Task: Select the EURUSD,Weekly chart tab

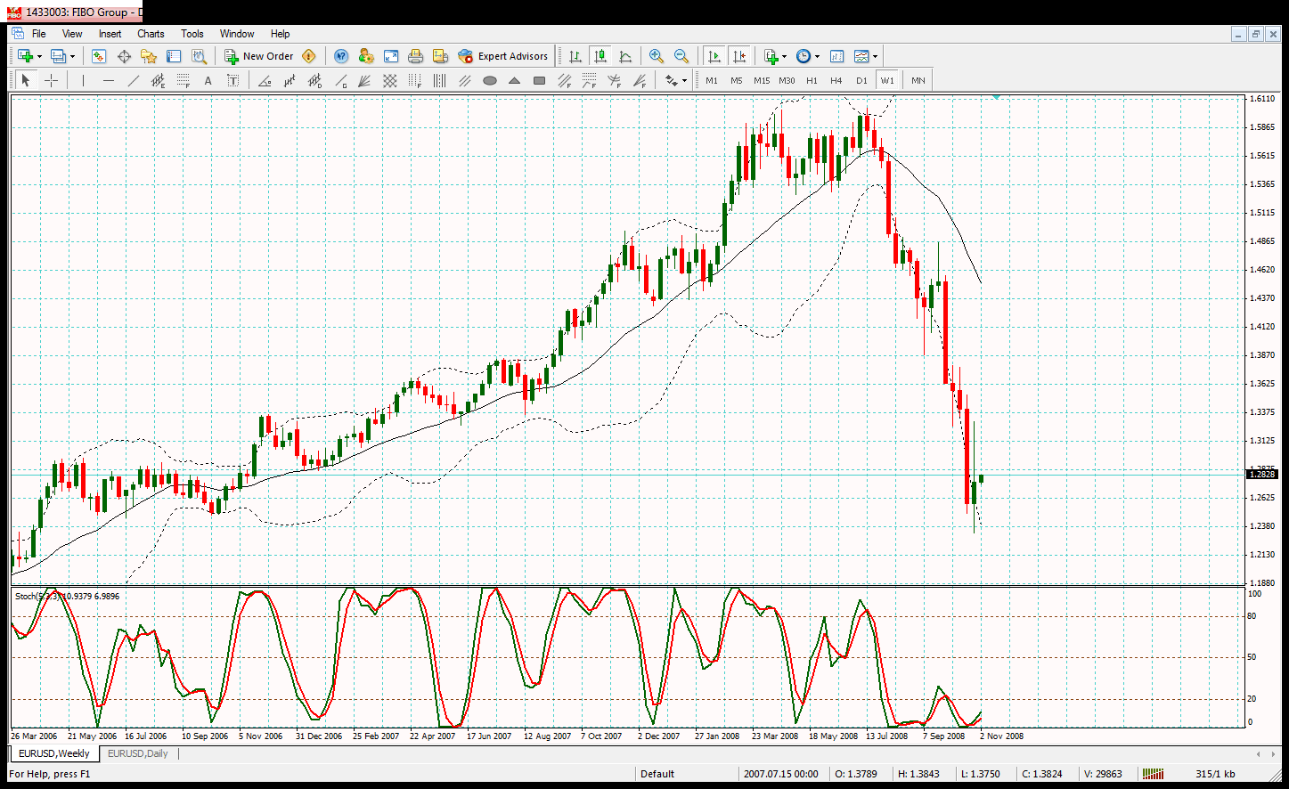Action: (x=54, y=753)
